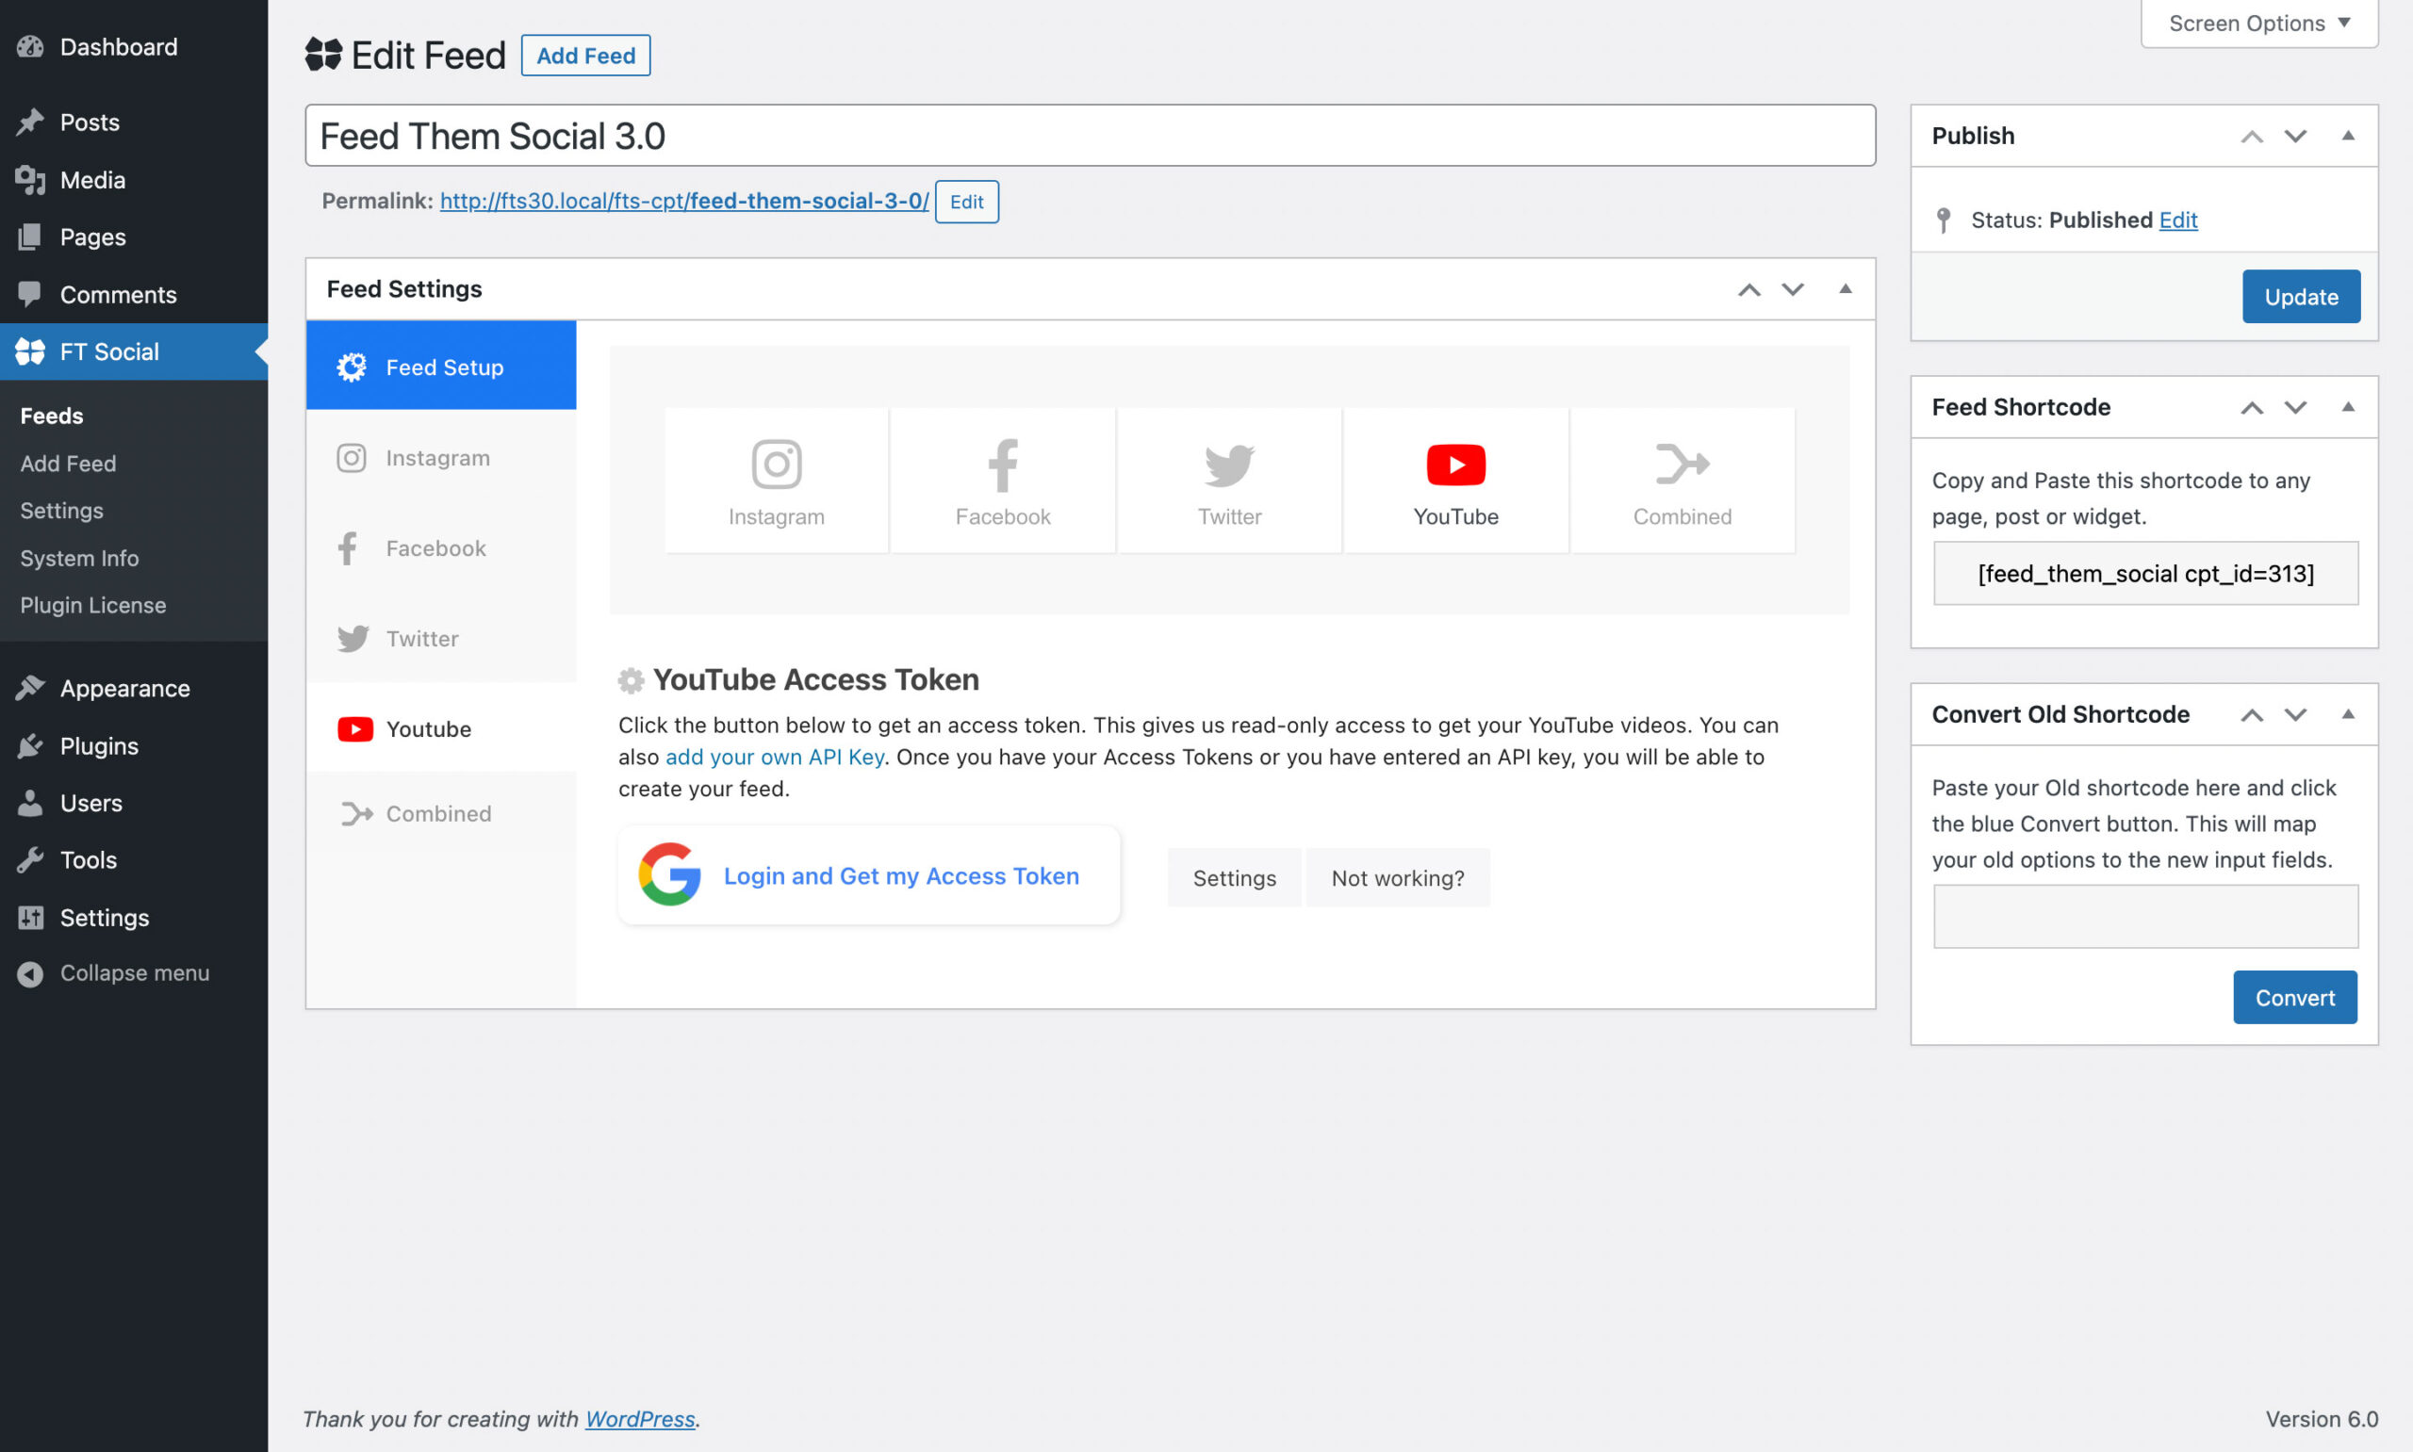Click the gear icon beside YouTube Access Token
Viewport: 2413px width, 1452px height.
632,680
